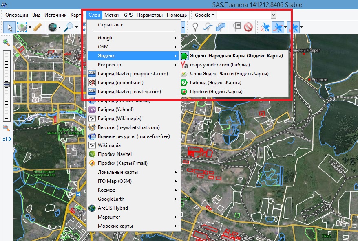Select the add polygon tool
358x241 pixels.
pyautogui.click(x=221, y=27)
